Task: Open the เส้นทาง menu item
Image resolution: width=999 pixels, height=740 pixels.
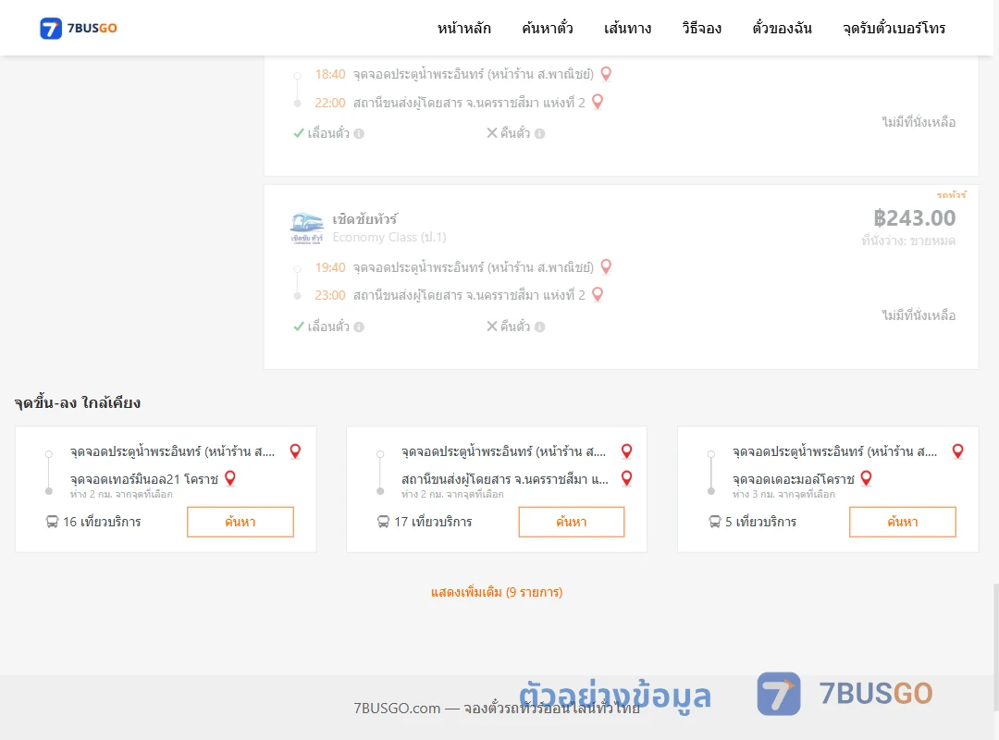Action: click(627, 28)
